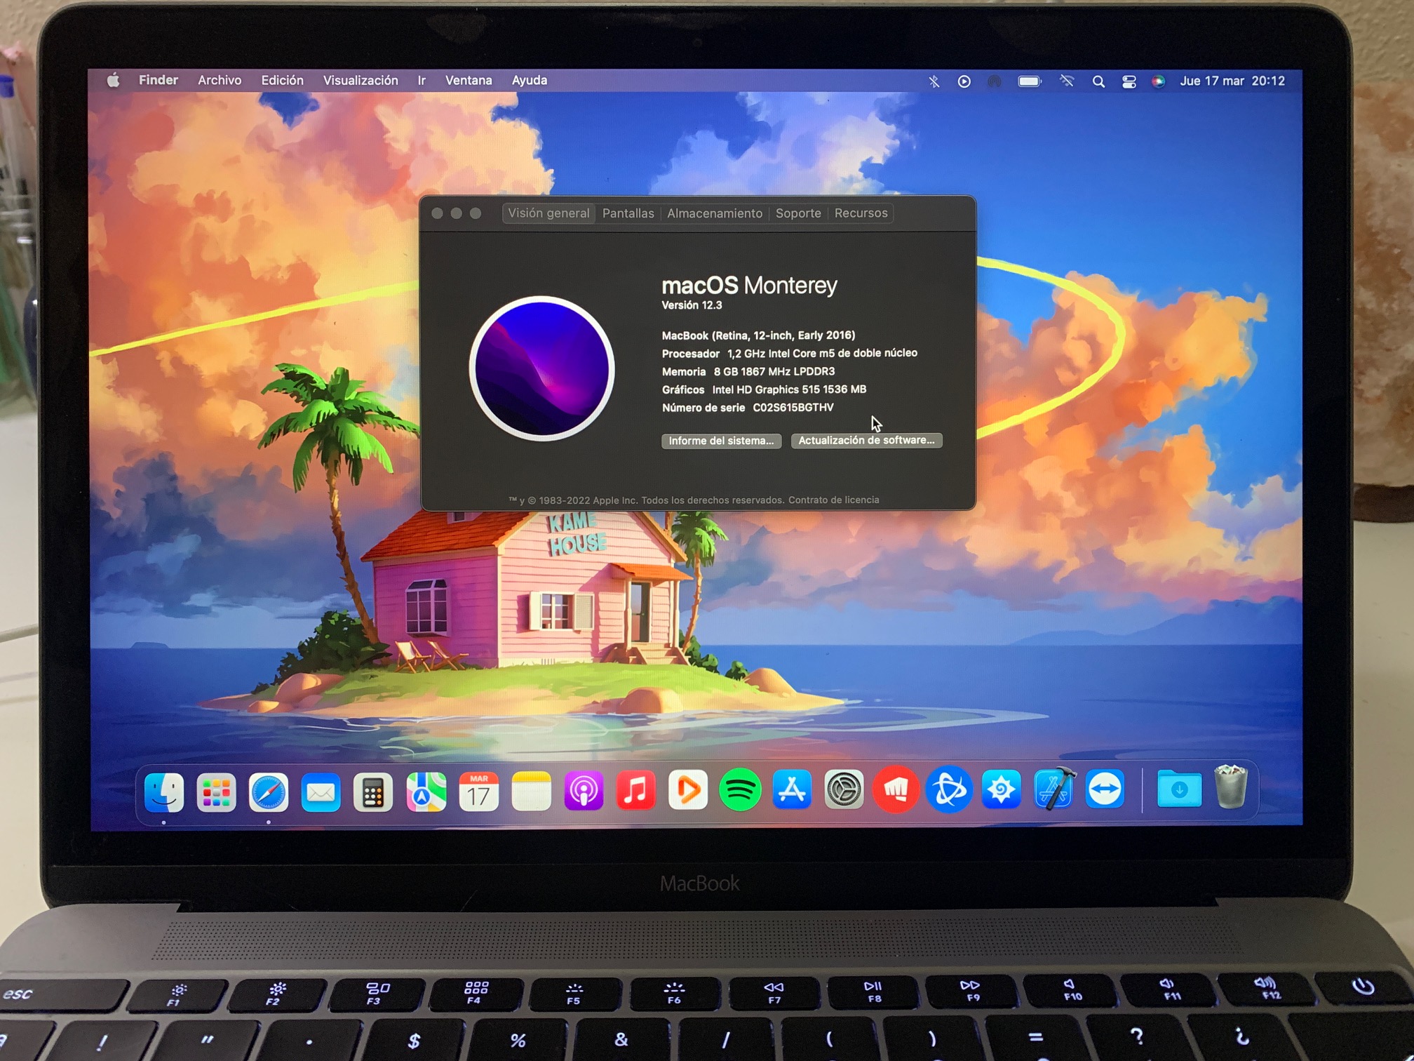The image size is (1414, 1061).
Task: Open the Trash in the dock
Action: (x=1231, y=787)
